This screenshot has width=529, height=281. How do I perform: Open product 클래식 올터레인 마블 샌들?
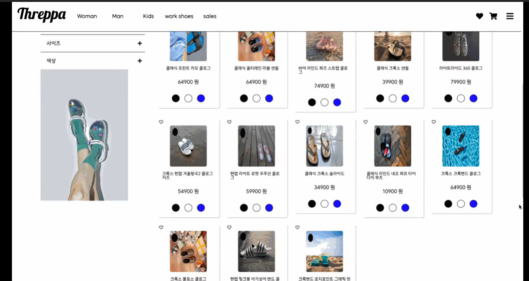pos(256,68)
